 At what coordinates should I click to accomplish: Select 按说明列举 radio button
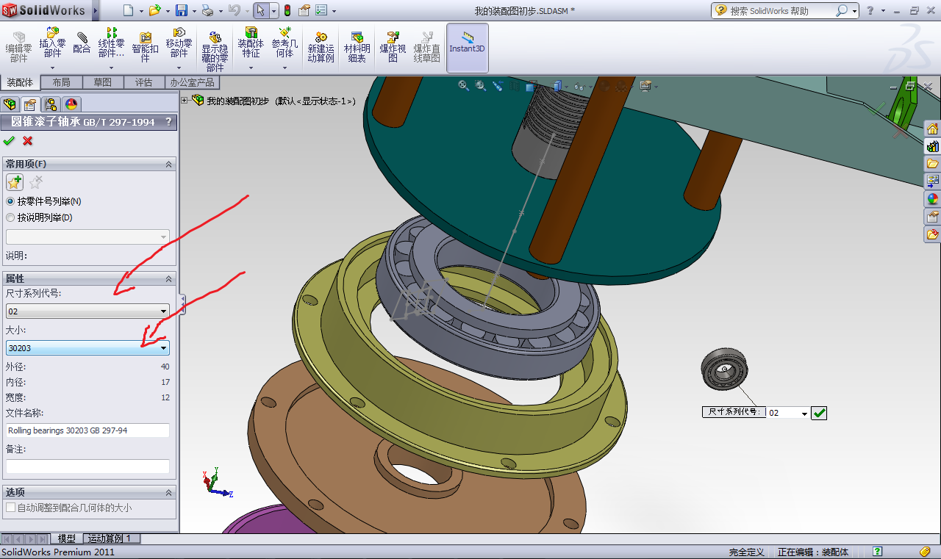point(10,217)
